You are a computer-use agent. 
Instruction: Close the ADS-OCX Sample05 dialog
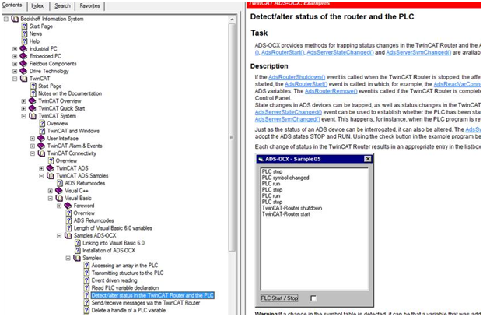pos(368,159)
